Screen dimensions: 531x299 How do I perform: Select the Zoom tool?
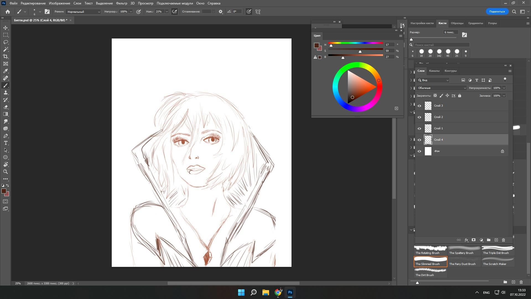tap(6, 172)
